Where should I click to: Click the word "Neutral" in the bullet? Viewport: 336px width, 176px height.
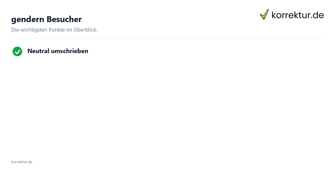(x=38, y=51)
